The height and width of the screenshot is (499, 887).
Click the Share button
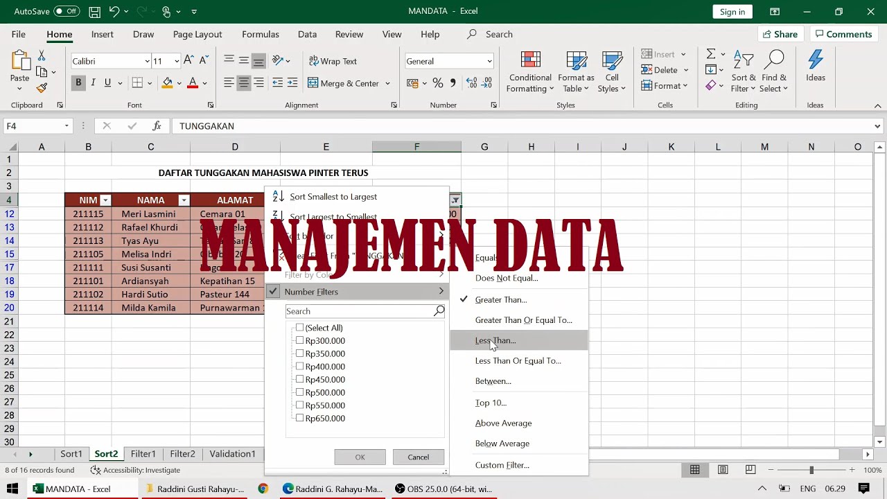(x=780, y=34)
